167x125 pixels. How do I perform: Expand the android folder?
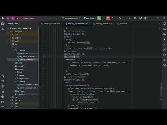[10, 38]
